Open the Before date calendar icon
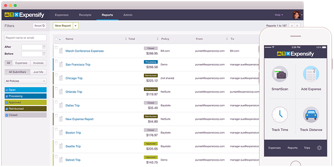The height and width of the screenshot is (167, 334). [x=44, y=54]
